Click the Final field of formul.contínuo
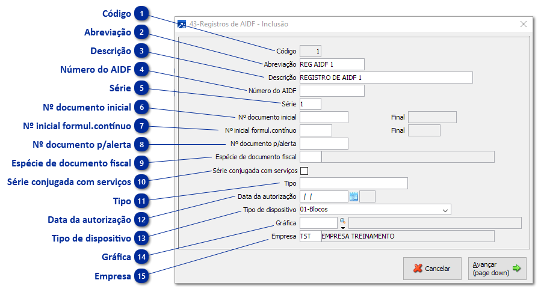This screenshot has width=541, height=292. coord(424,130)
